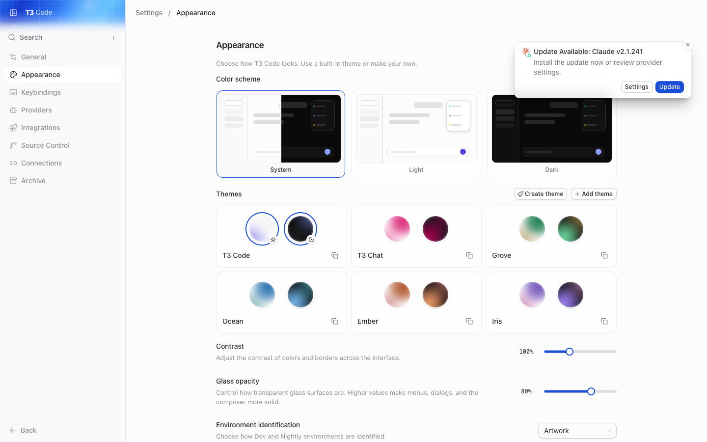Open Keybindings settings
707x442 pixels.
tap(63, 92)
